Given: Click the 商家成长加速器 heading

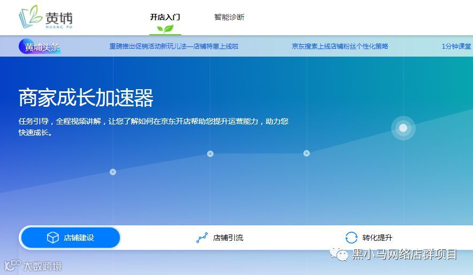Looking at the screenshot, I should tap(86, 98).
